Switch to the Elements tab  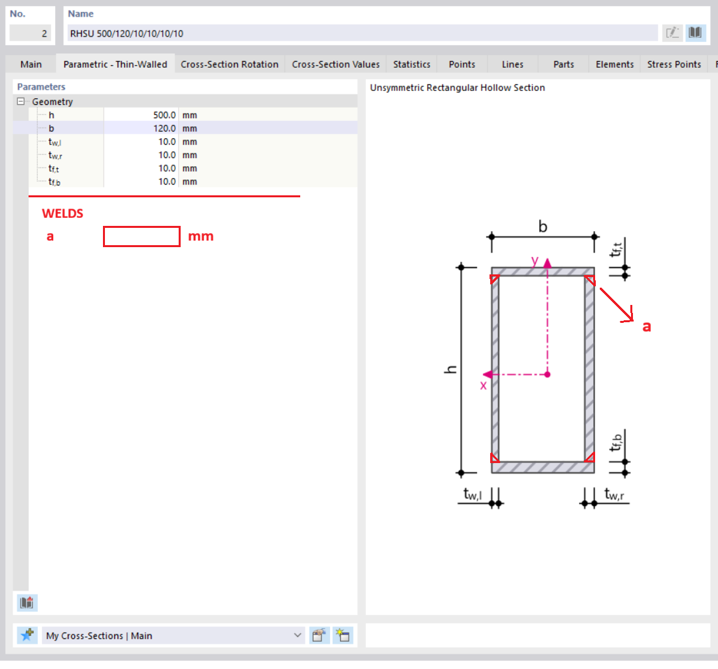coord(614,64)
